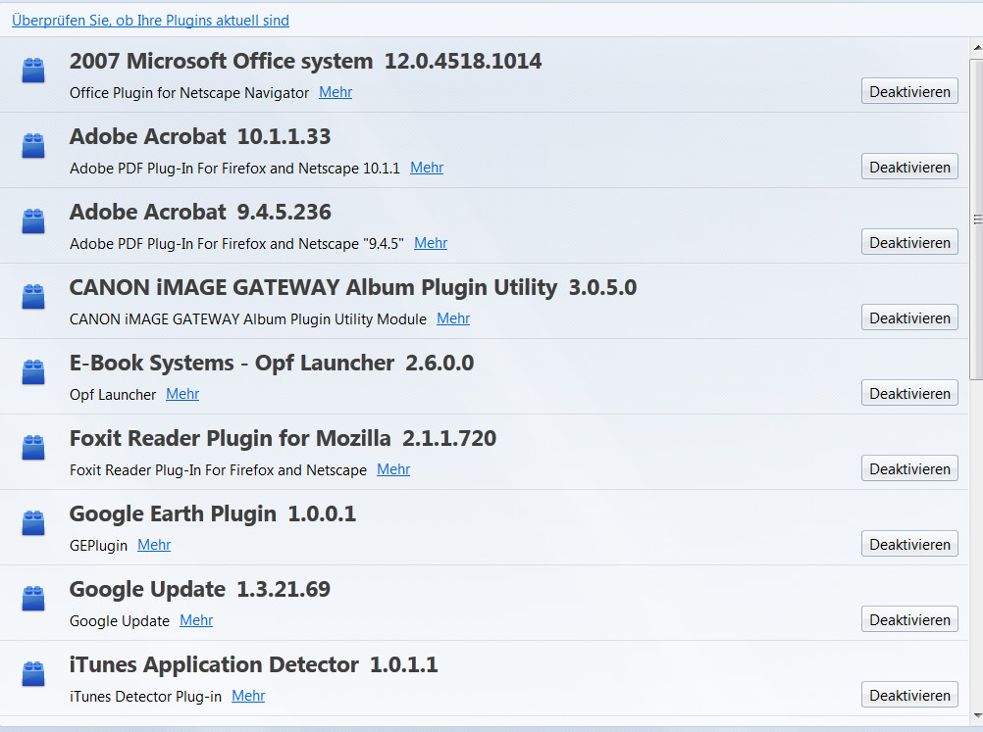The image size is (983, 732).
Task: Open Mehr link next to Google Update description
Action: click(x=196, y=620)
